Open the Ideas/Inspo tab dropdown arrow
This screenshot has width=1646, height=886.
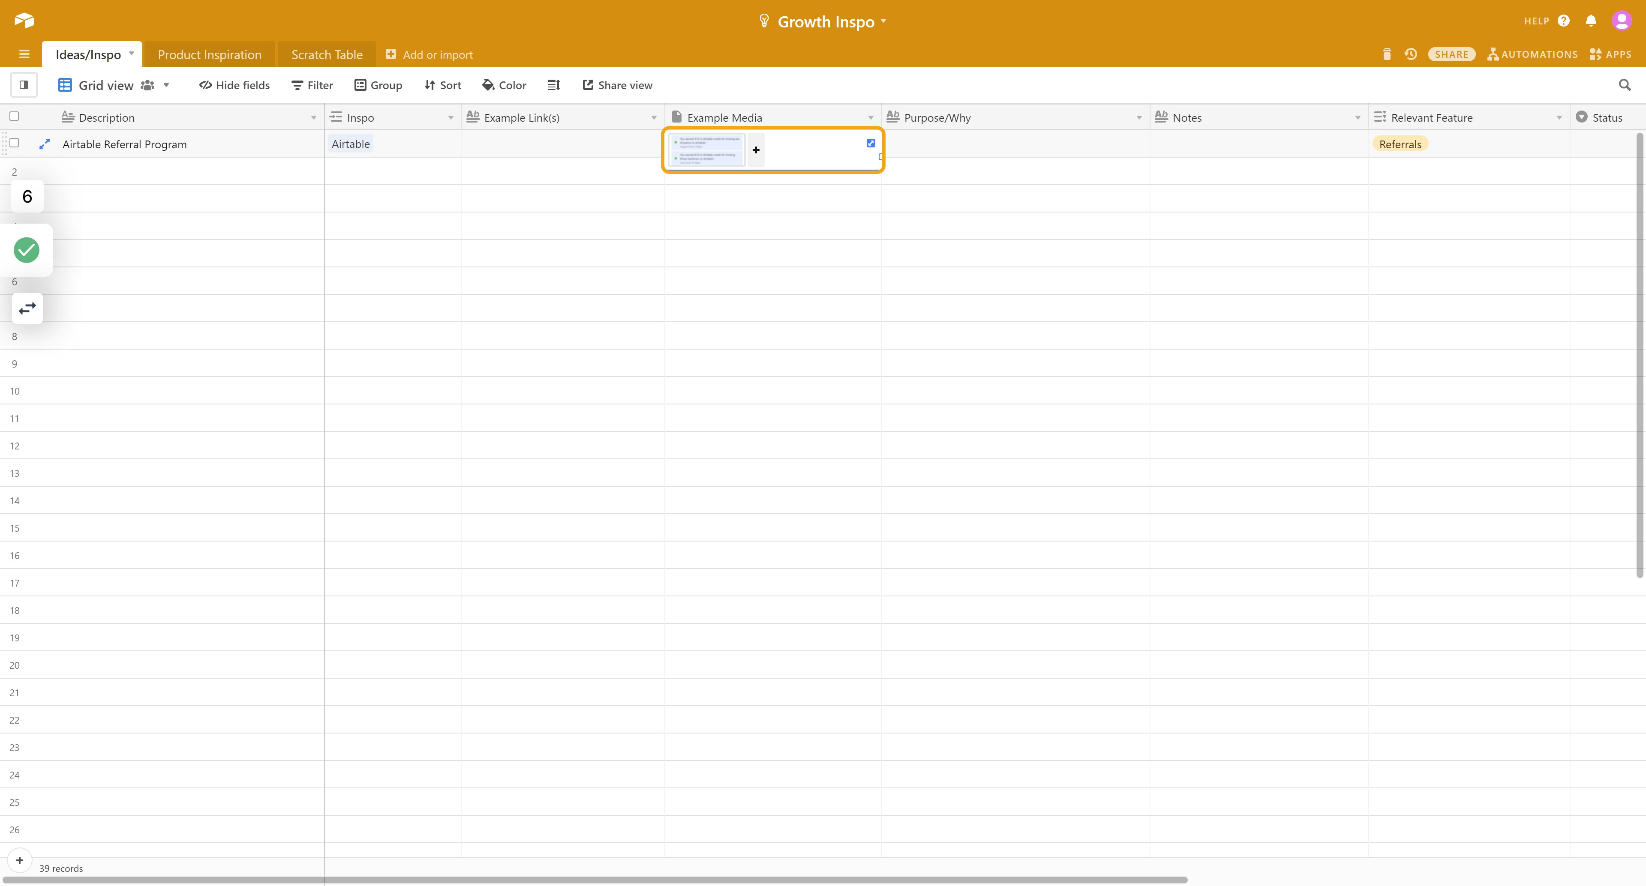coord(132,54)
